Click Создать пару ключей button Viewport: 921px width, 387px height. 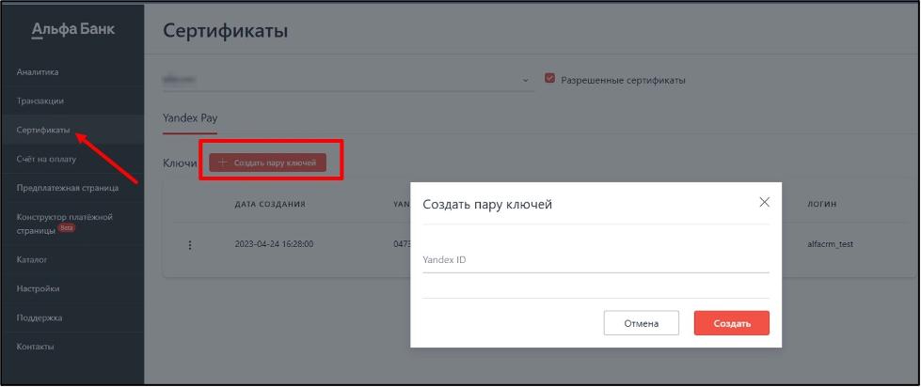tap(267, 163)
